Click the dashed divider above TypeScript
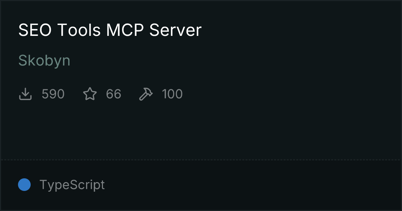Screen dimensions: 402x211 [x=201, y=160]
